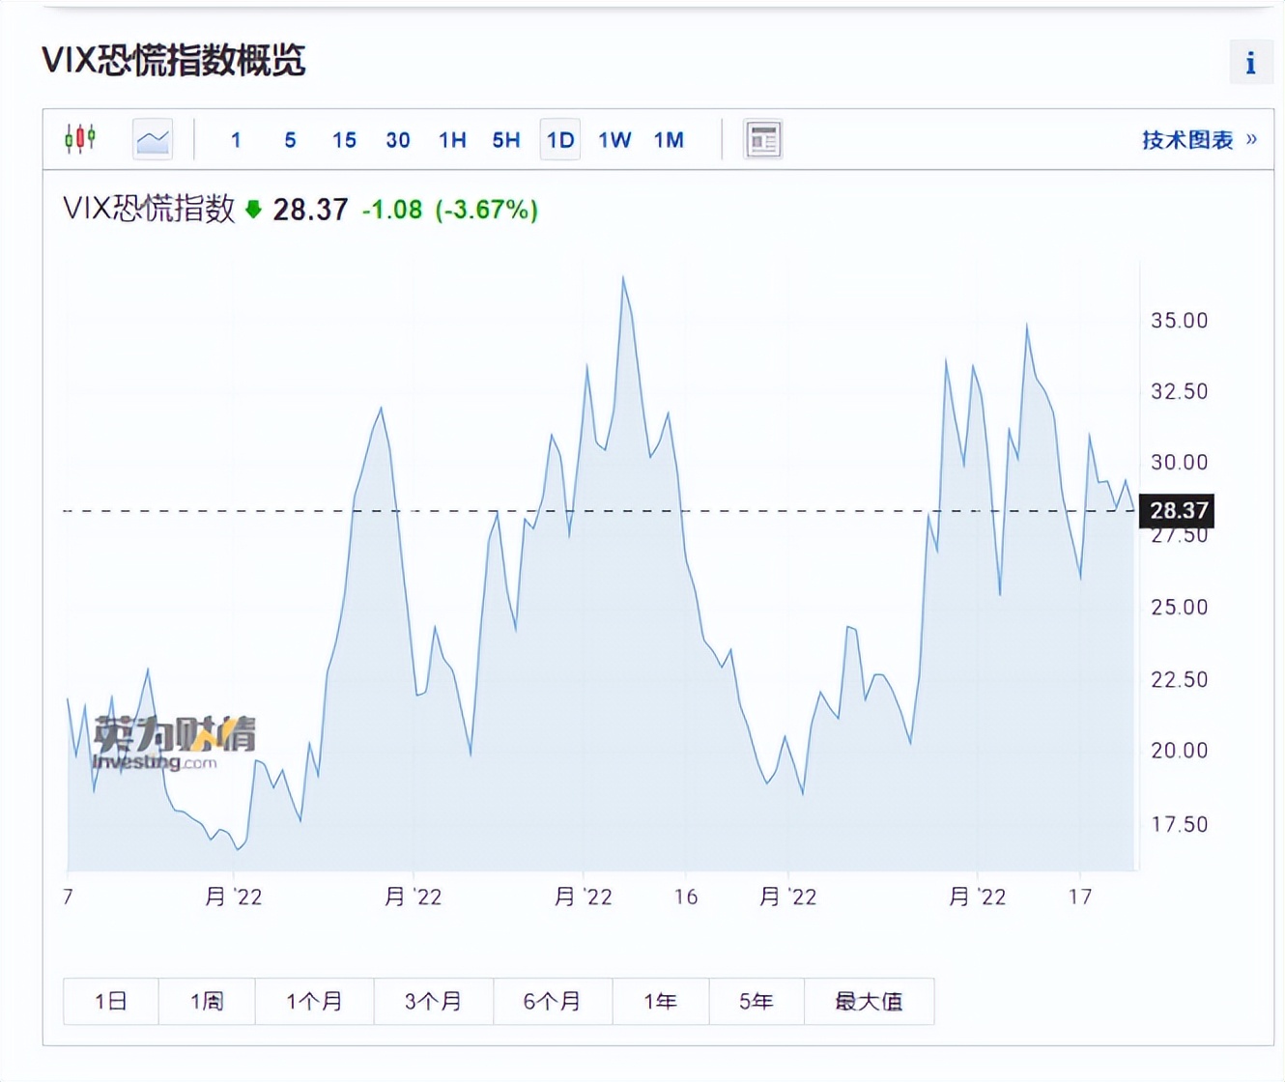Click the 28.37 current price marker
Screen dimensions: 1285x1082
pyautogui.click(x=1178, y=511)
